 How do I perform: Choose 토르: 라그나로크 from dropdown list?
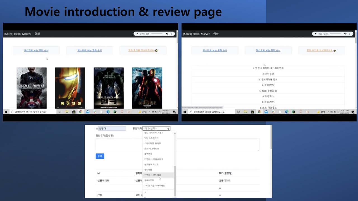pos(158,149)
